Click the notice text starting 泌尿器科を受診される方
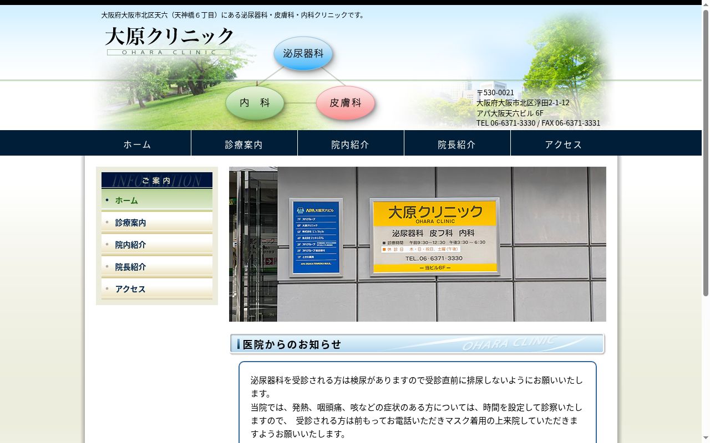This screenshot has height=443, width=710. point(417,387)
